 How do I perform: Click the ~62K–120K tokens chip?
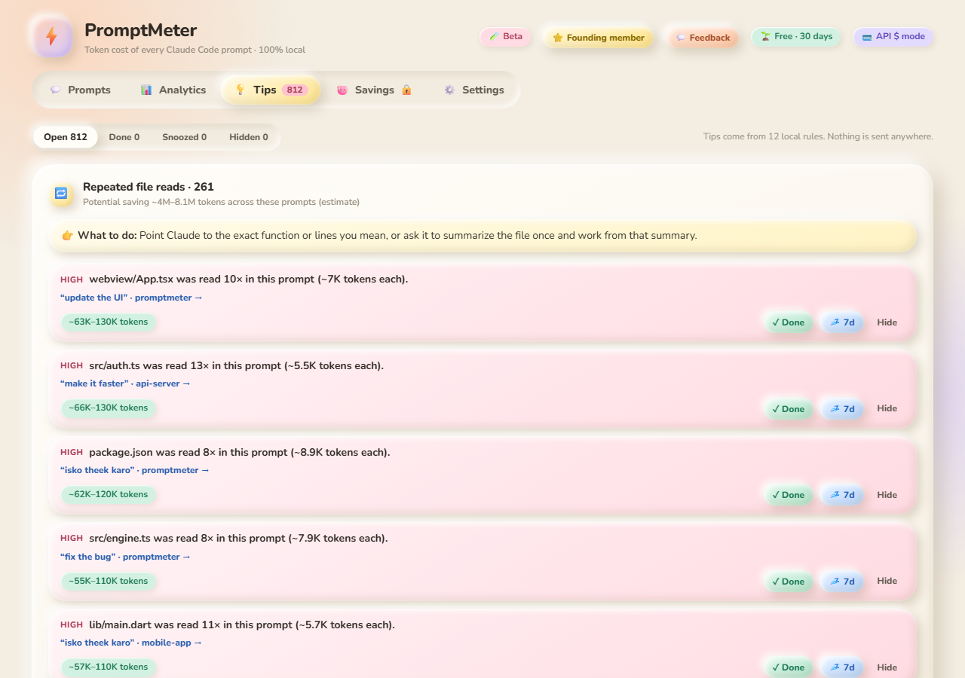[x=109, y=494]
